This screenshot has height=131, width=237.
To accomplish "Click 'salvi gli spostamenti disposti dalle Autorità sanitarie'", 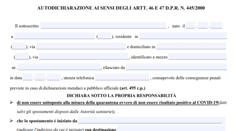I will [64, 112].
